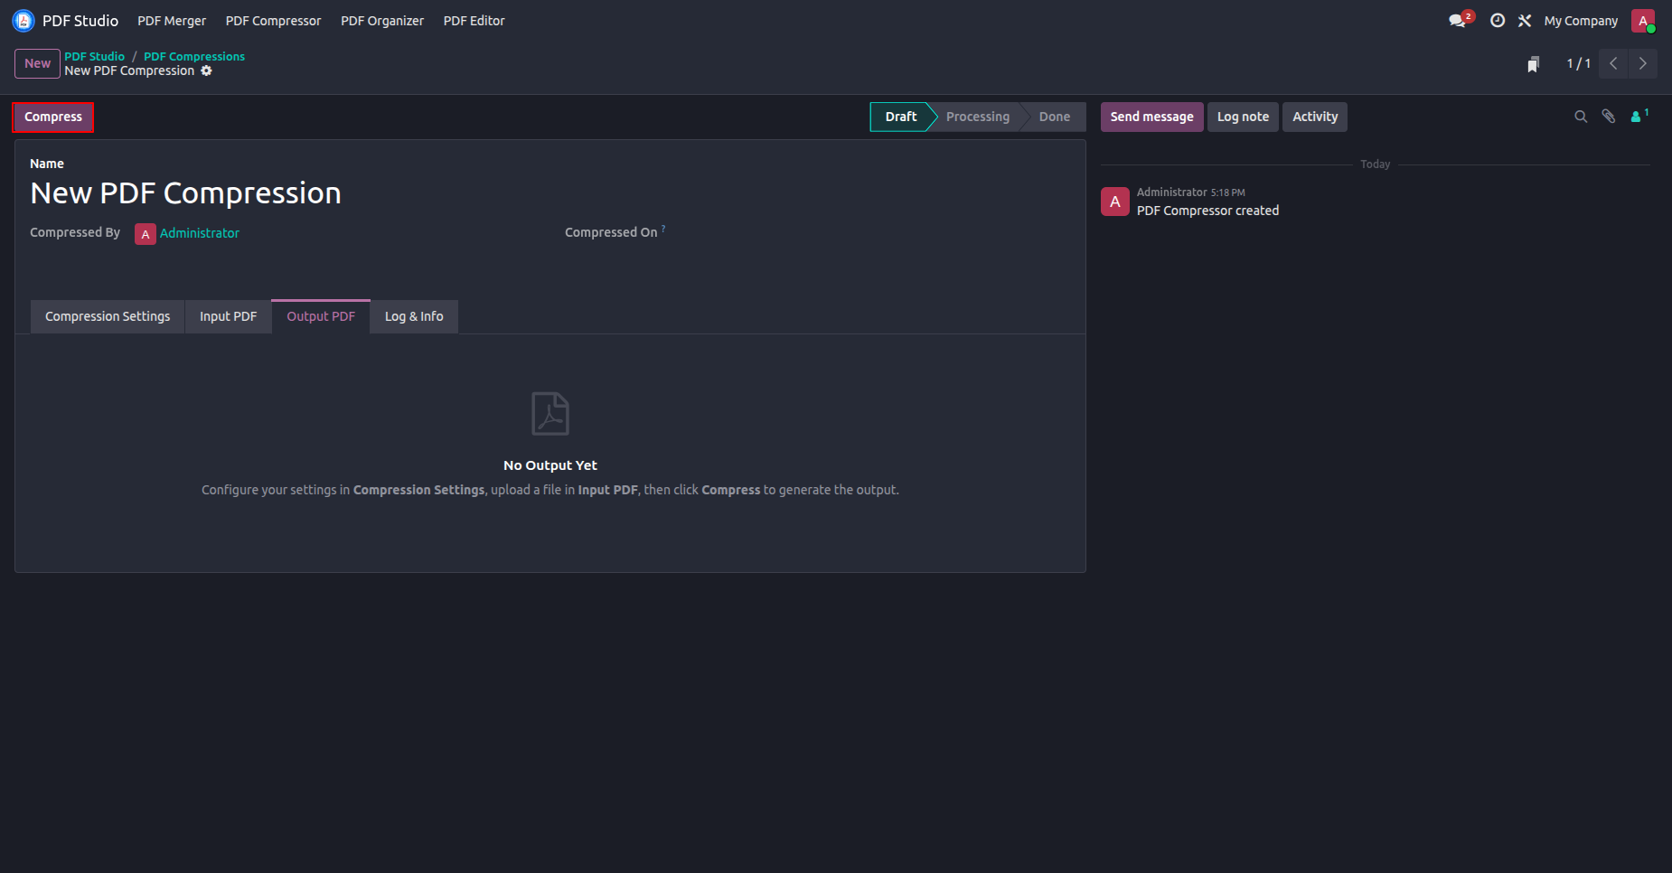Switch to Input PDF tab
Image resolution: width=1672 pixels, height=873 pixels.
click(x=229, y=317)
